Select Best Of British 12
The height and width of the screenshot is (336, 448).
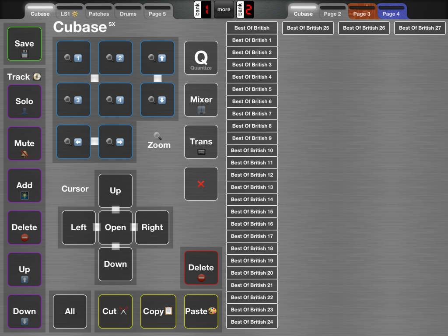[252, 175]
